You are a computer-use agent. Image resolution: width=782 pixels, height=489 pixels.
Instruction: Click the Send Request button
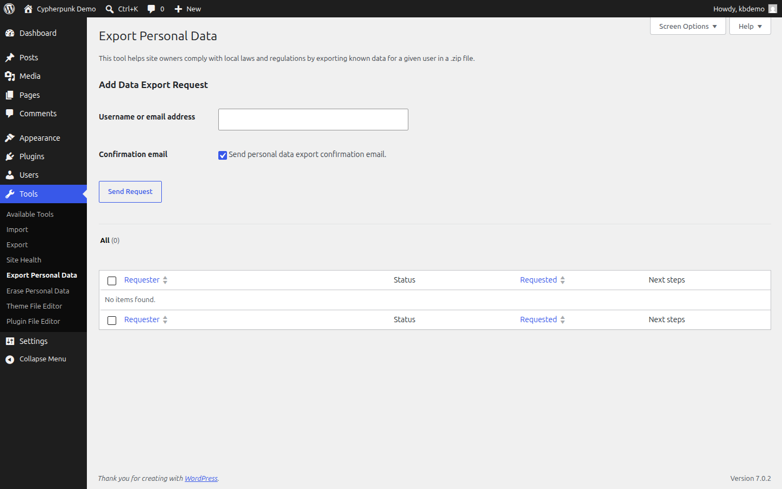click(x=130, y=192)
